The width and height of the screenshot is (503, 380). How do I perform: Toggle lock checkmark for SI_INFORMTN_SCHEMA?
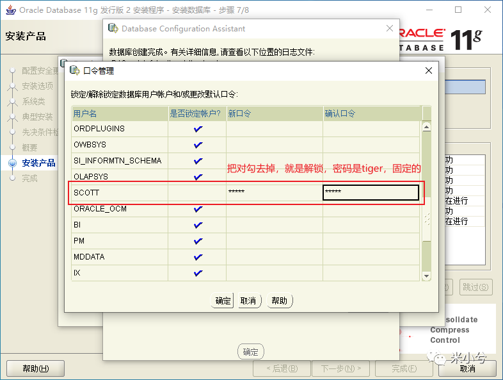[x=198, y=161]
